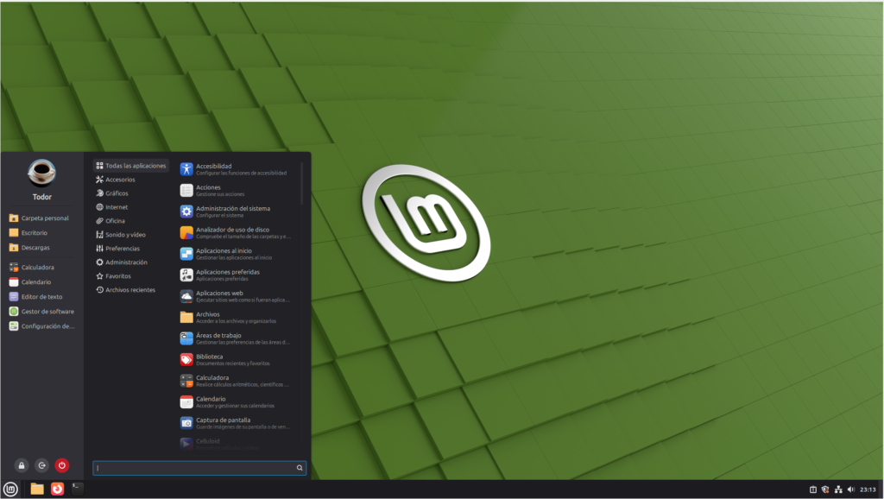Open Gestor de software from sidebar

[x=47, y=312]
